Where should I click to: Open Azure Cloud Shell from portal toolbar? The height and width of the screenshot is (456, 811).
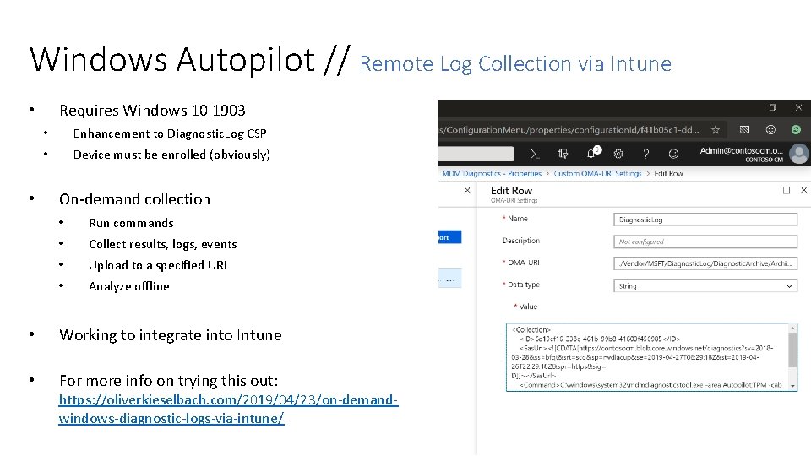535,154
